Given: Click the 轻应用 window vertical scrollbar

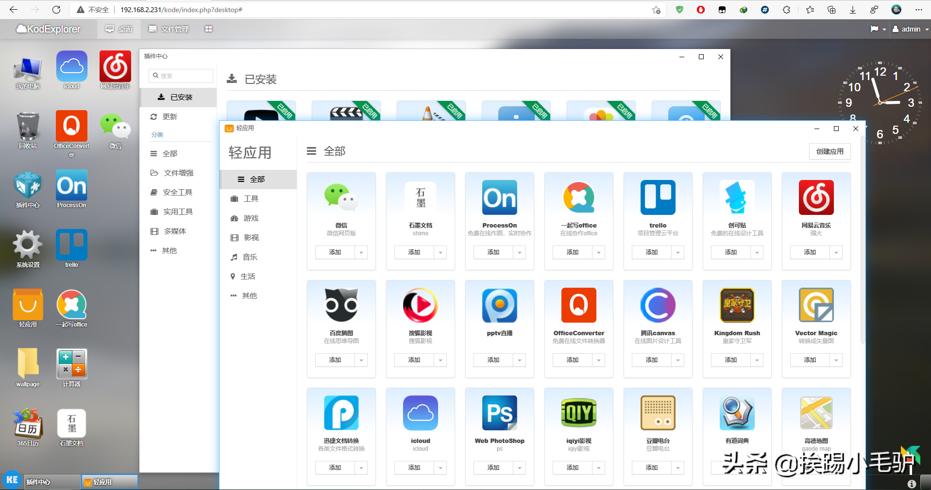Looking at the screenshot, I should click(863, 240).
